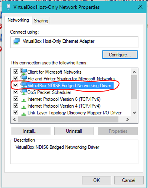Click the list's scroll down arrow
Viewport: 148px width, 188px height.
[x=134, y=113]
